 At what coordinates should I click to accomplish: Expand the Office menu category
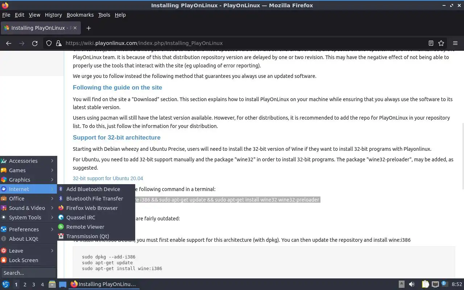28,198
